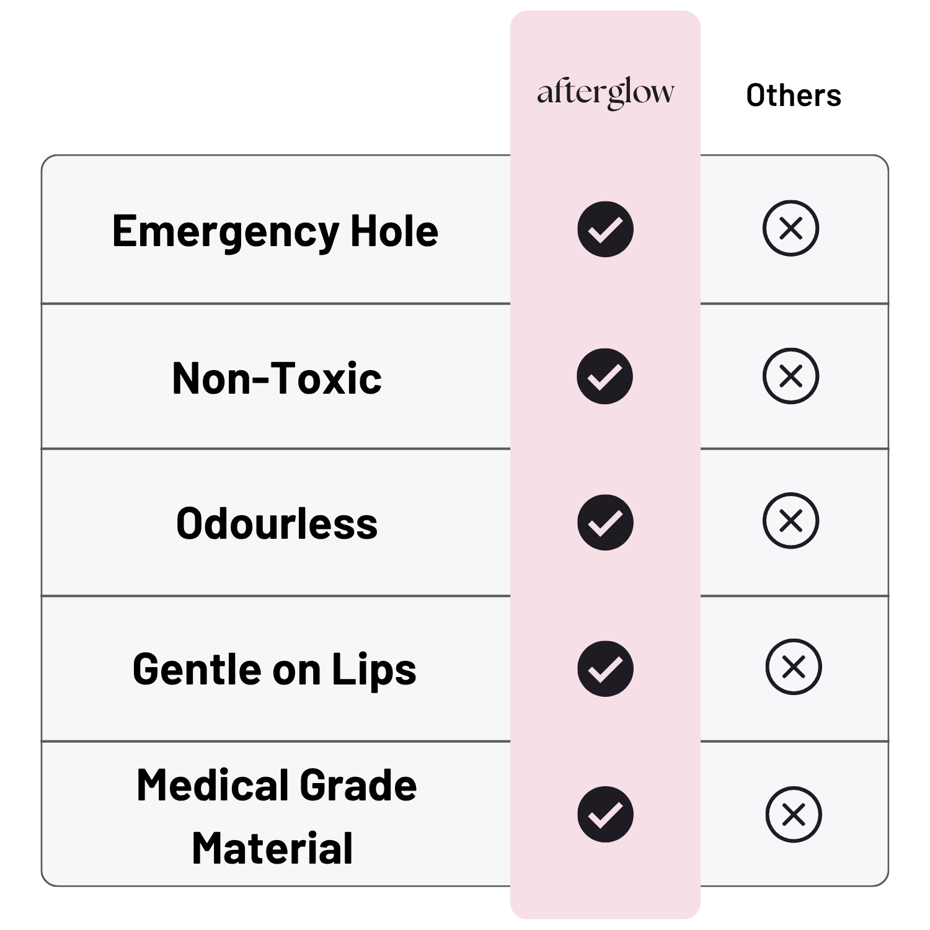Image resolution: width=930 pixels, height=930 pixels.
Task: Click the pink area above afterglow logo
Action: [605, 40]
